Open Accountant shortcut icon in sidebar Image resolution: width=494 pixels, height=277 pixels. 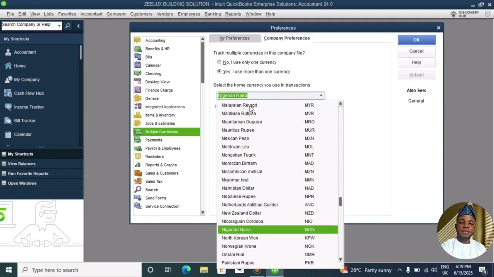pos(8,52)
